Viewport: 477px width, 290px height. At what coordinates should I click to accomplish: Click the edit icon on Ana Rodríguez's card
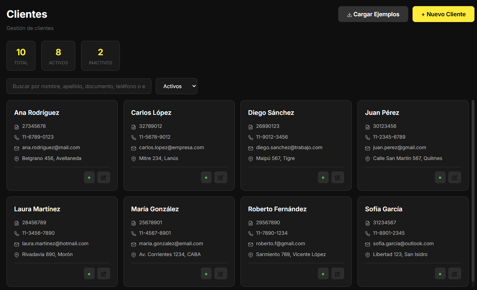[x=104, y=177]
